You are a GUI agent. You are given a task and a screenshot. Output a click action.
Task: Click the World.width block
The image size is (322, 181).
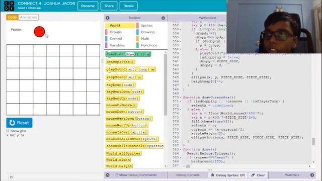118,160
